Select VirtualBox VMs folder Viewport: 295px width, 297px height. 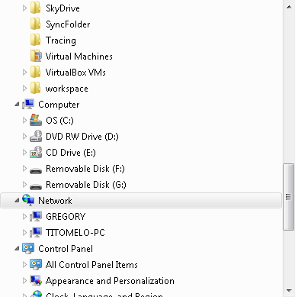75,73
